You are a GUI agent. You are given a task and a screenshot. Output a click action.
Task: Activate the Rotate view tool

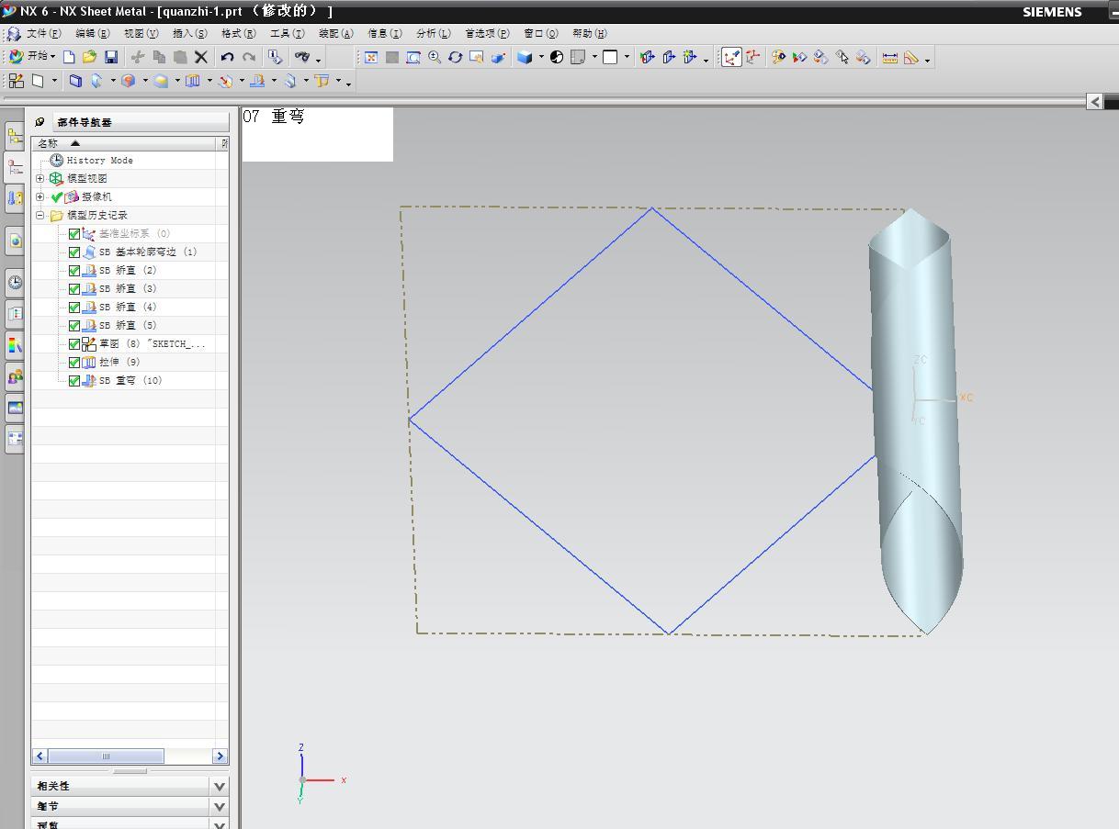point(456,57)
